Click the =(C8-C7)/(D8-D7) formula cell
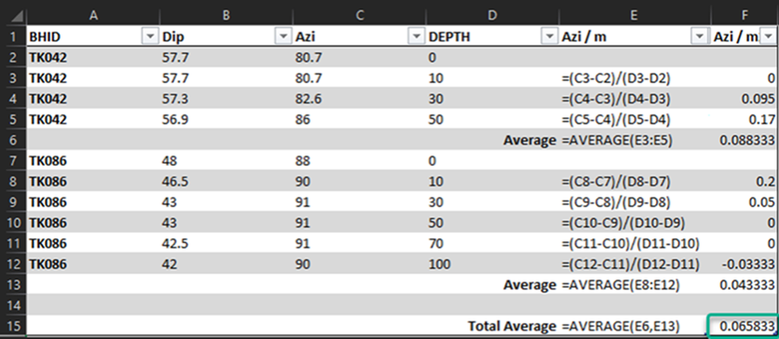 coord(634,182)
